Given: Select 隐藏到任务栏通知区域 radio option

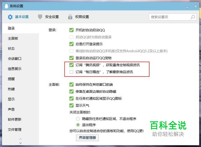Looking at the screenshot, I should coord(78,119).
